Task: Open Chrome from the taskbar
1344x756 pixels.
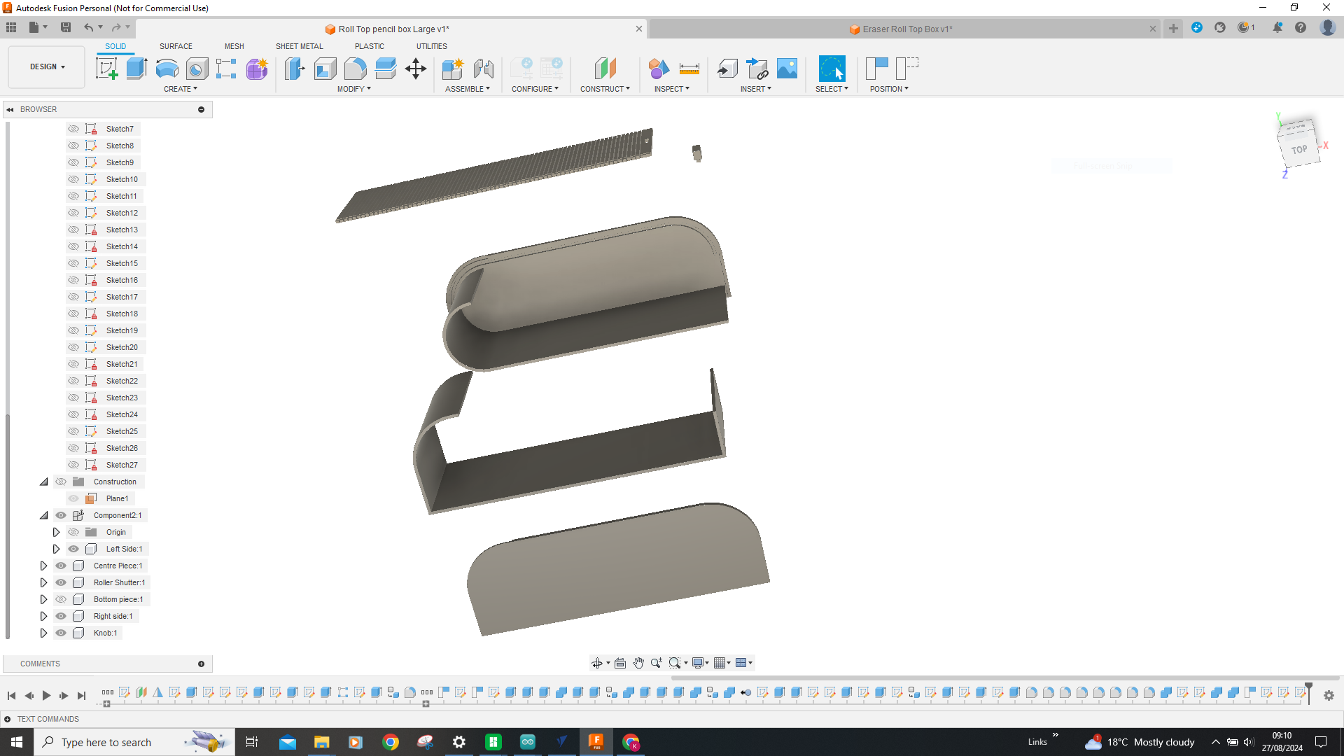Action: coord(391,742)
